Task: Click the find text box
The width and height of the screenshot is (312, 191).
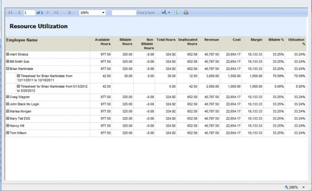Action: (124, 12)
